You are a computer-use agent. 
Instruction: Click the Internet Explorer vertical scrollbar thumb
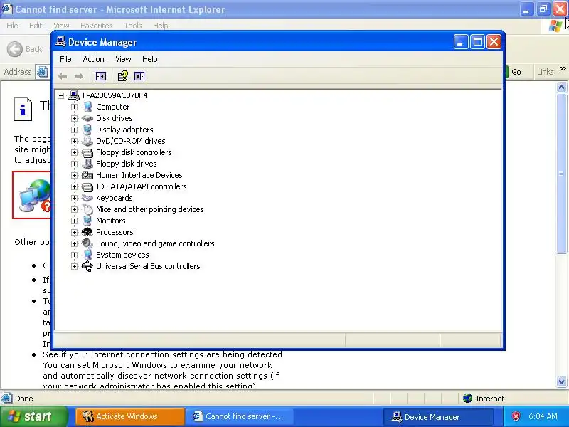(x=562, y=174)
